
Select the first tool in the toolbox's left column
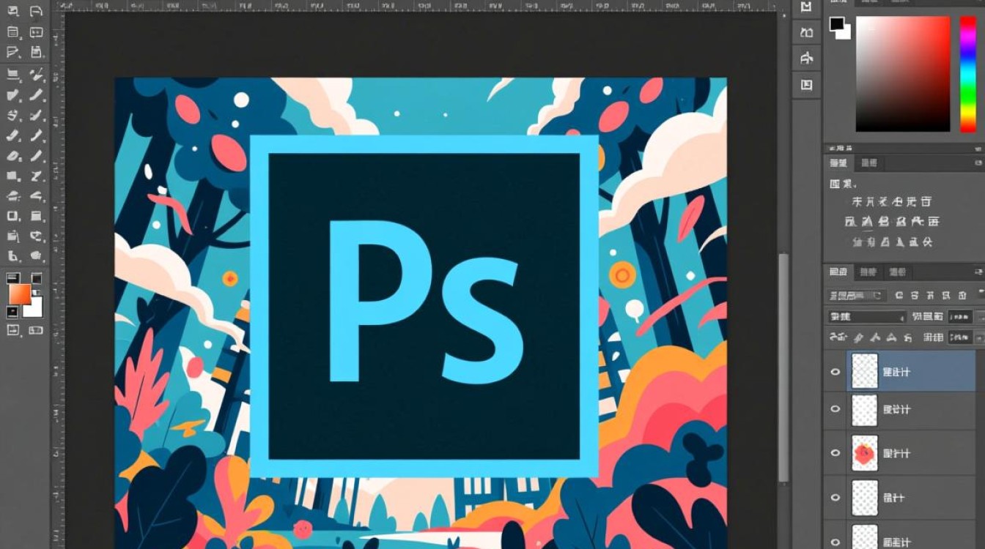tap(12, 11)
